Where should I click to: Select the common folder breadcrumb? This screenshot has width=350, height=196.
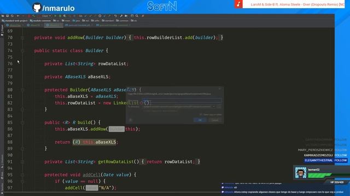pyautogui.click(x=122, y=21)
